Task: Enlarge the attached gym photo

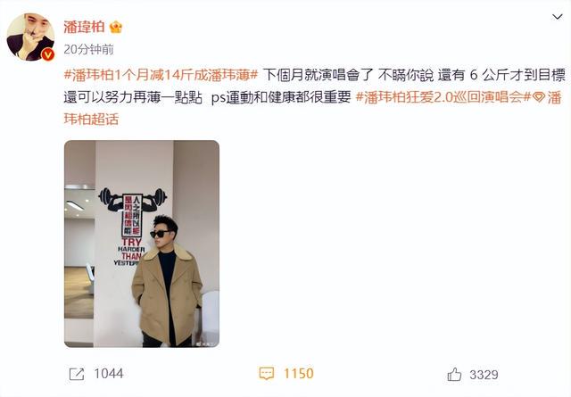Action: pyautogui.click(x=142, y=244)
